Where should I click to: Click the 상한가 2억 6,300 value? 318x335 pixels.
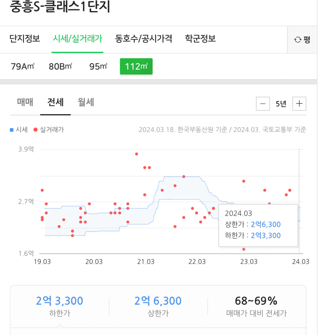(158, 301)
